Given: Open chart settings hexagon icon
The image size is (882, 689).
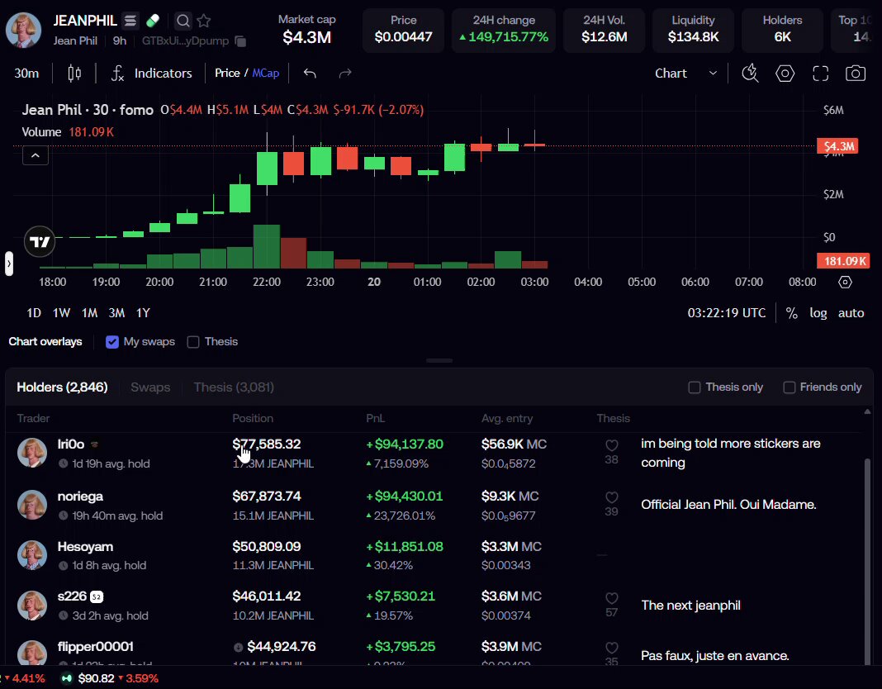Looking at the screenshot, I should (x=785, y=74).
